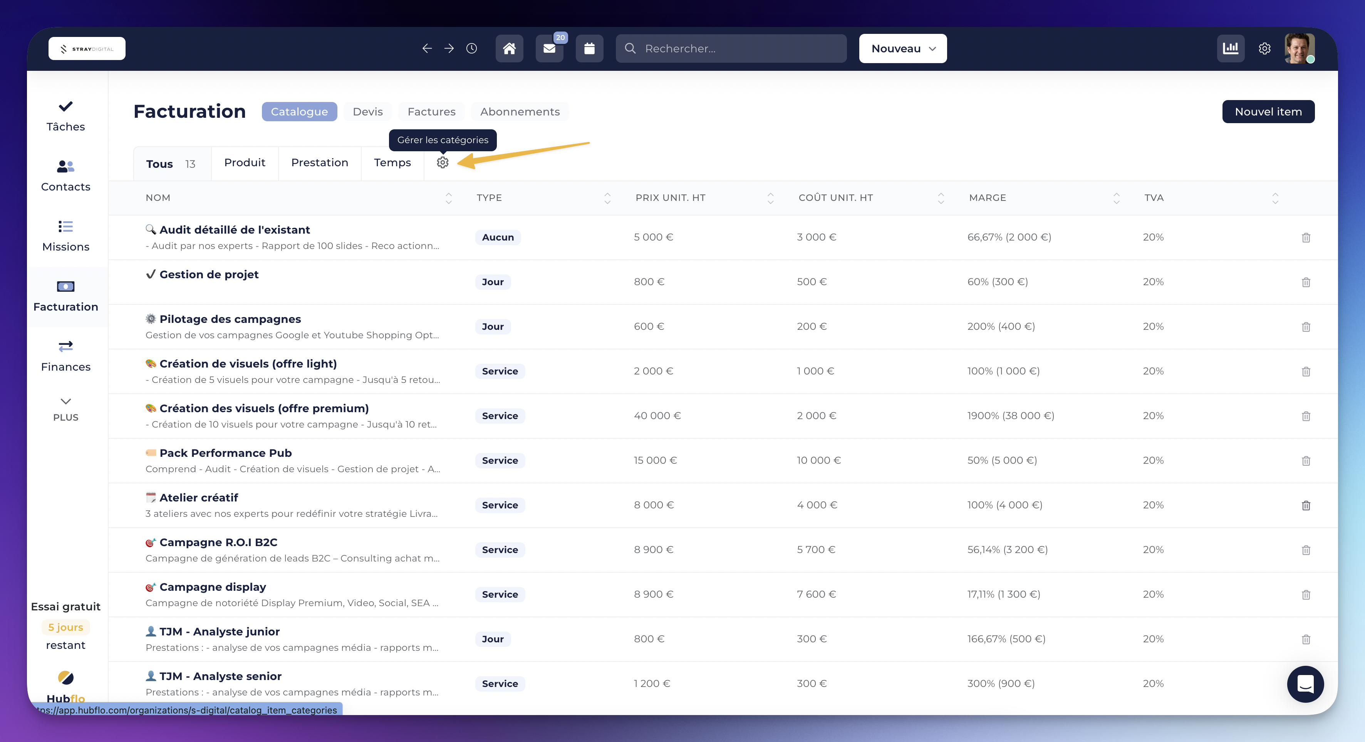
Task: Switch to the Factures tab
Action: point(431,112)
